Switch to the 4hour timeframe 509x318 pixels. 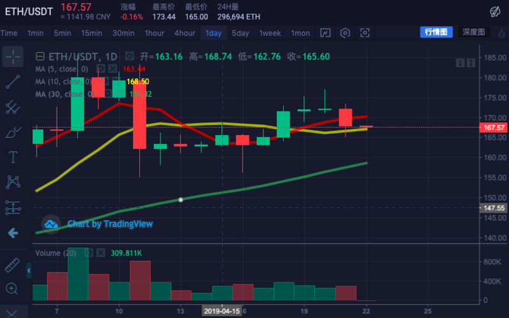pos(185,33)
